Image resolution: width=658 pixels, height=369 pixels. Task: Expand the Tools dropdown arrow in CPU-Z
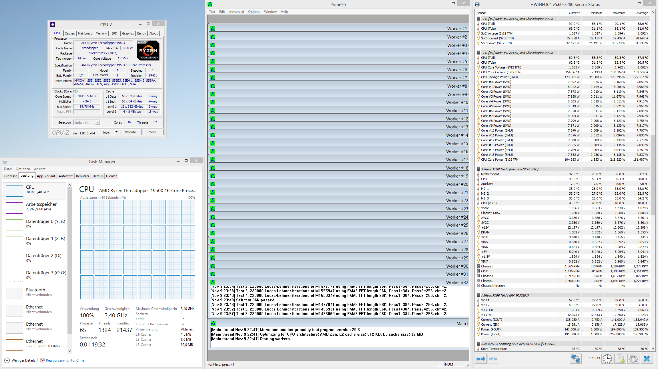116,132
